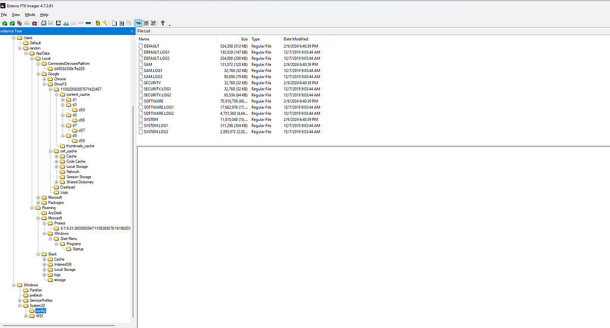Collapse the Users folder node
This screenshot has height=328, width=610.
[14, 38]
